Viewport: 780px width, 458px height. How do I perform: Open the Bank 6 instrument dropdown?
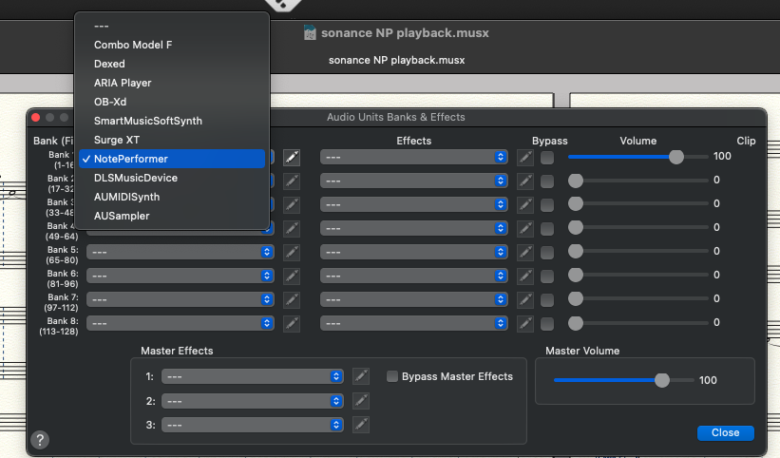coord(180,276)
